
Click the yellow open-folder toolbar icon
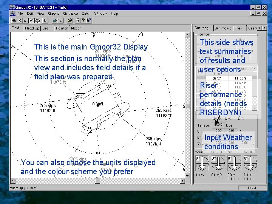(70, 21)
